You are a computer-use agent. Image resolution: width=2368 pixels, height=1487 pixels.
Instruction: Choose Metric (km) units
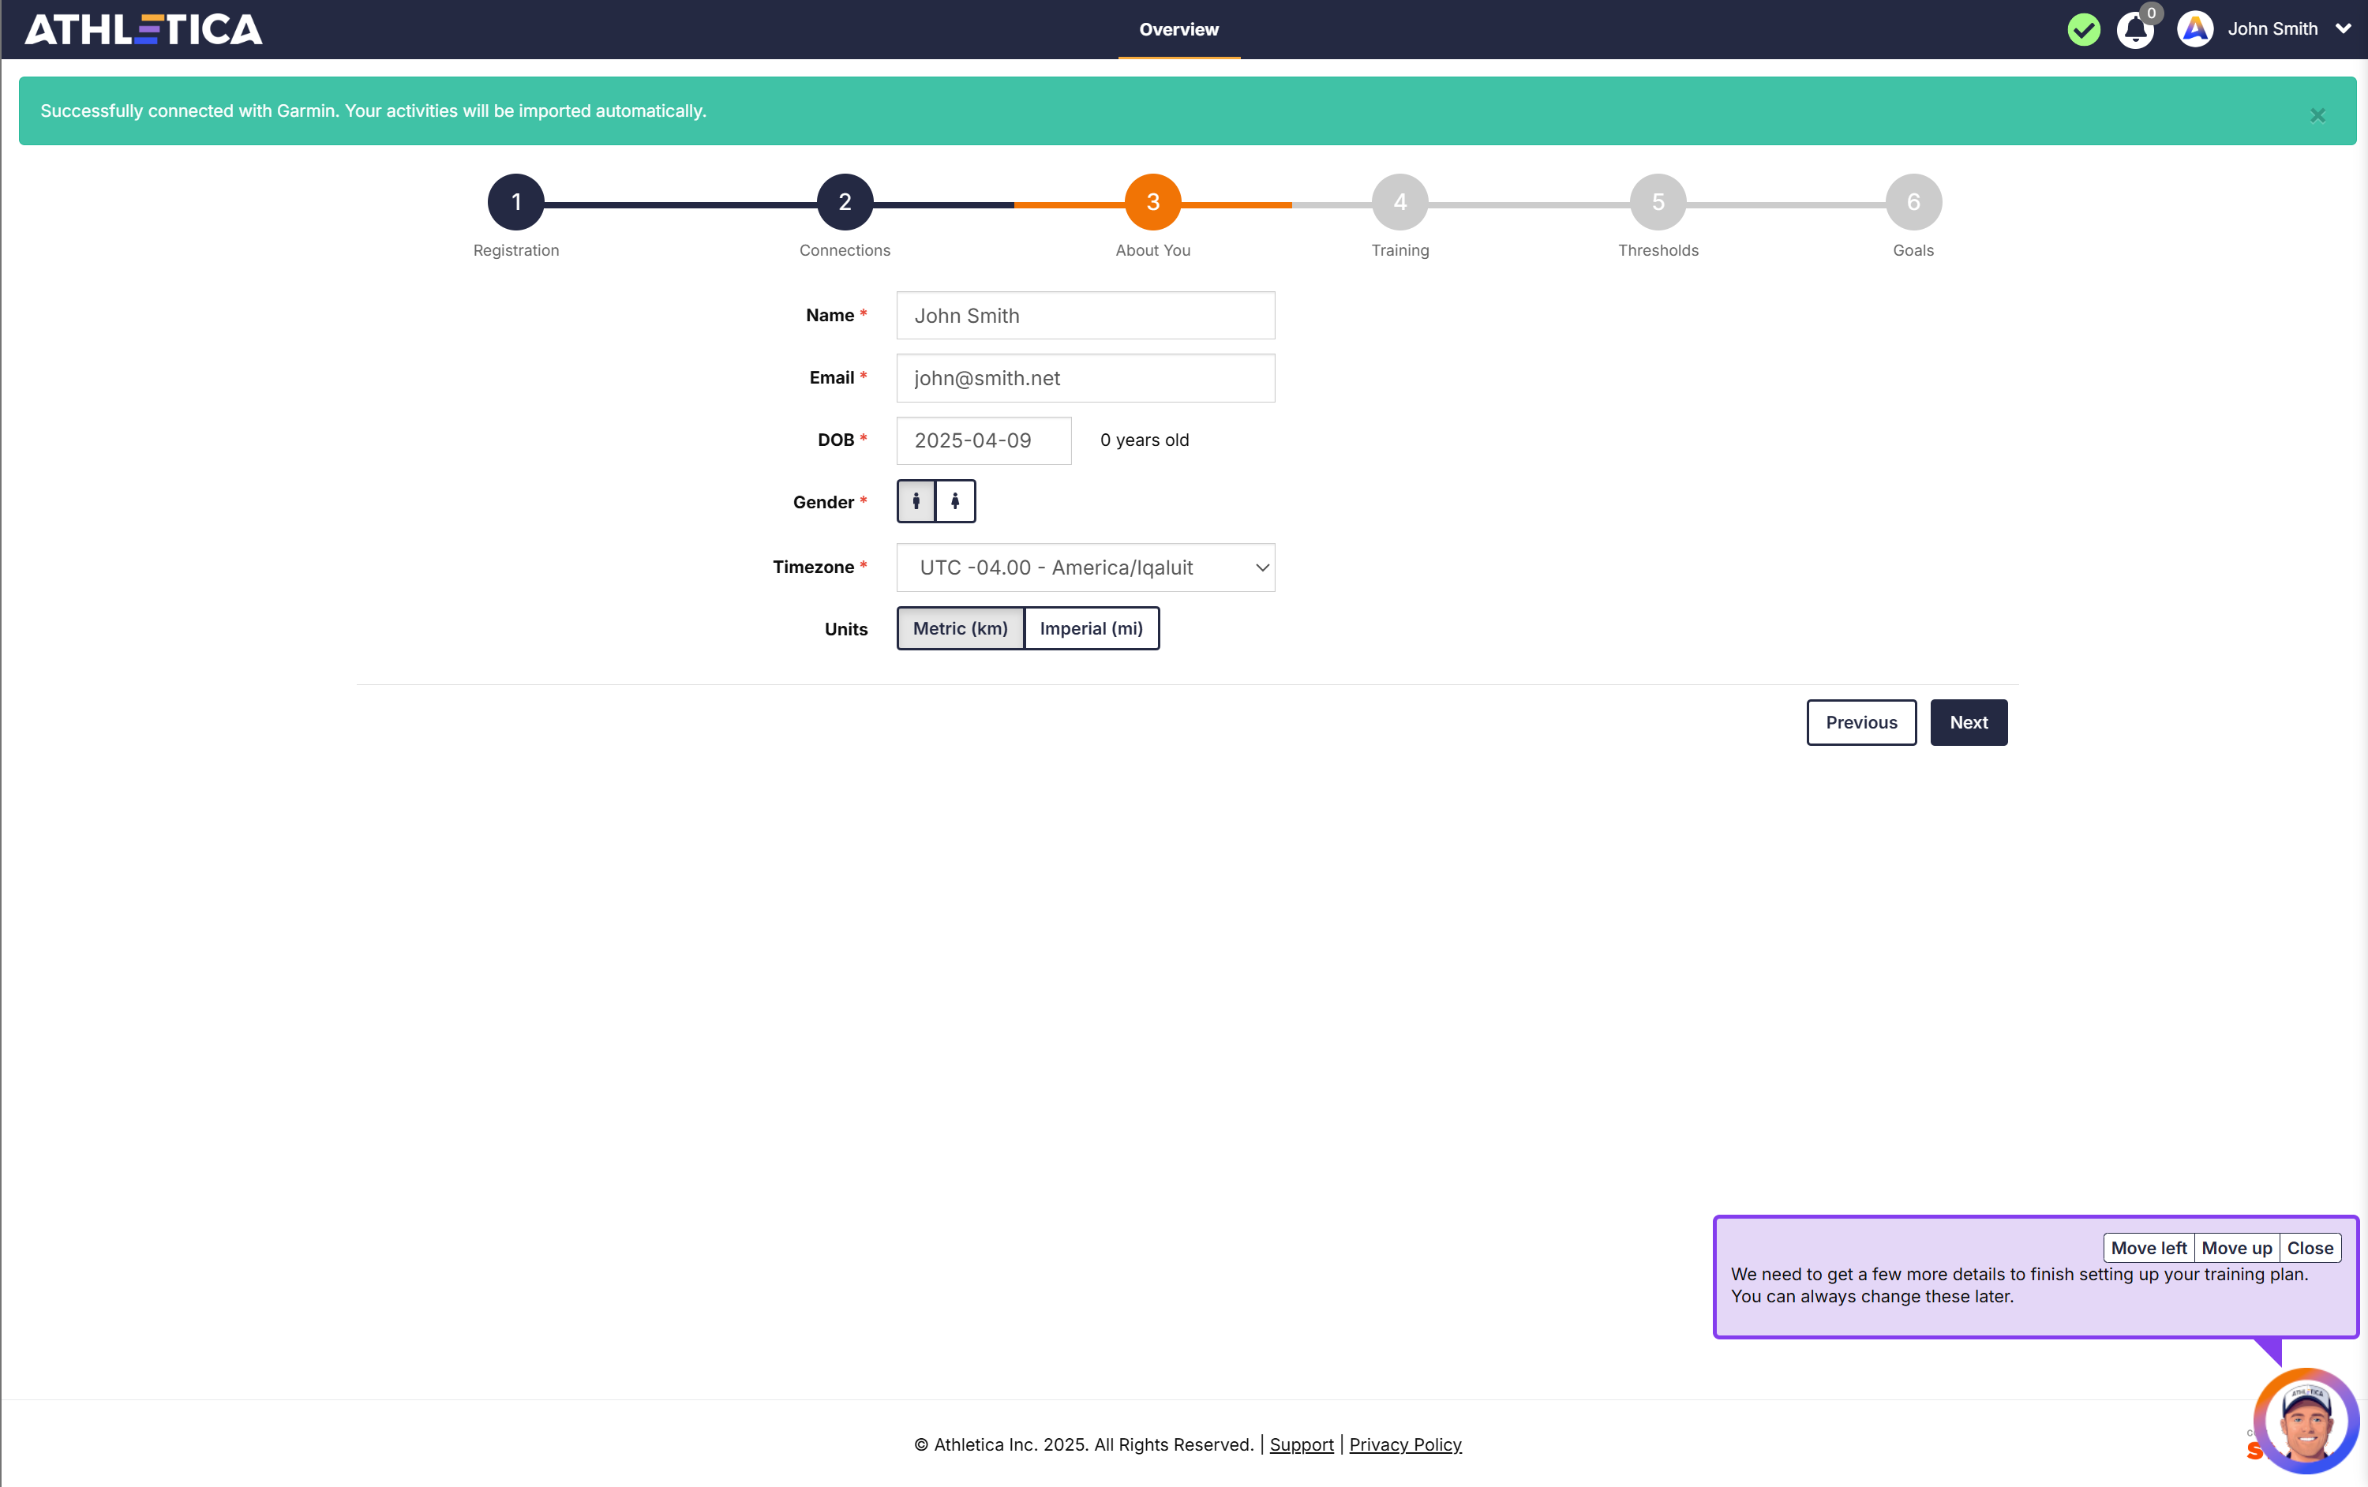(x=960, y=628)
